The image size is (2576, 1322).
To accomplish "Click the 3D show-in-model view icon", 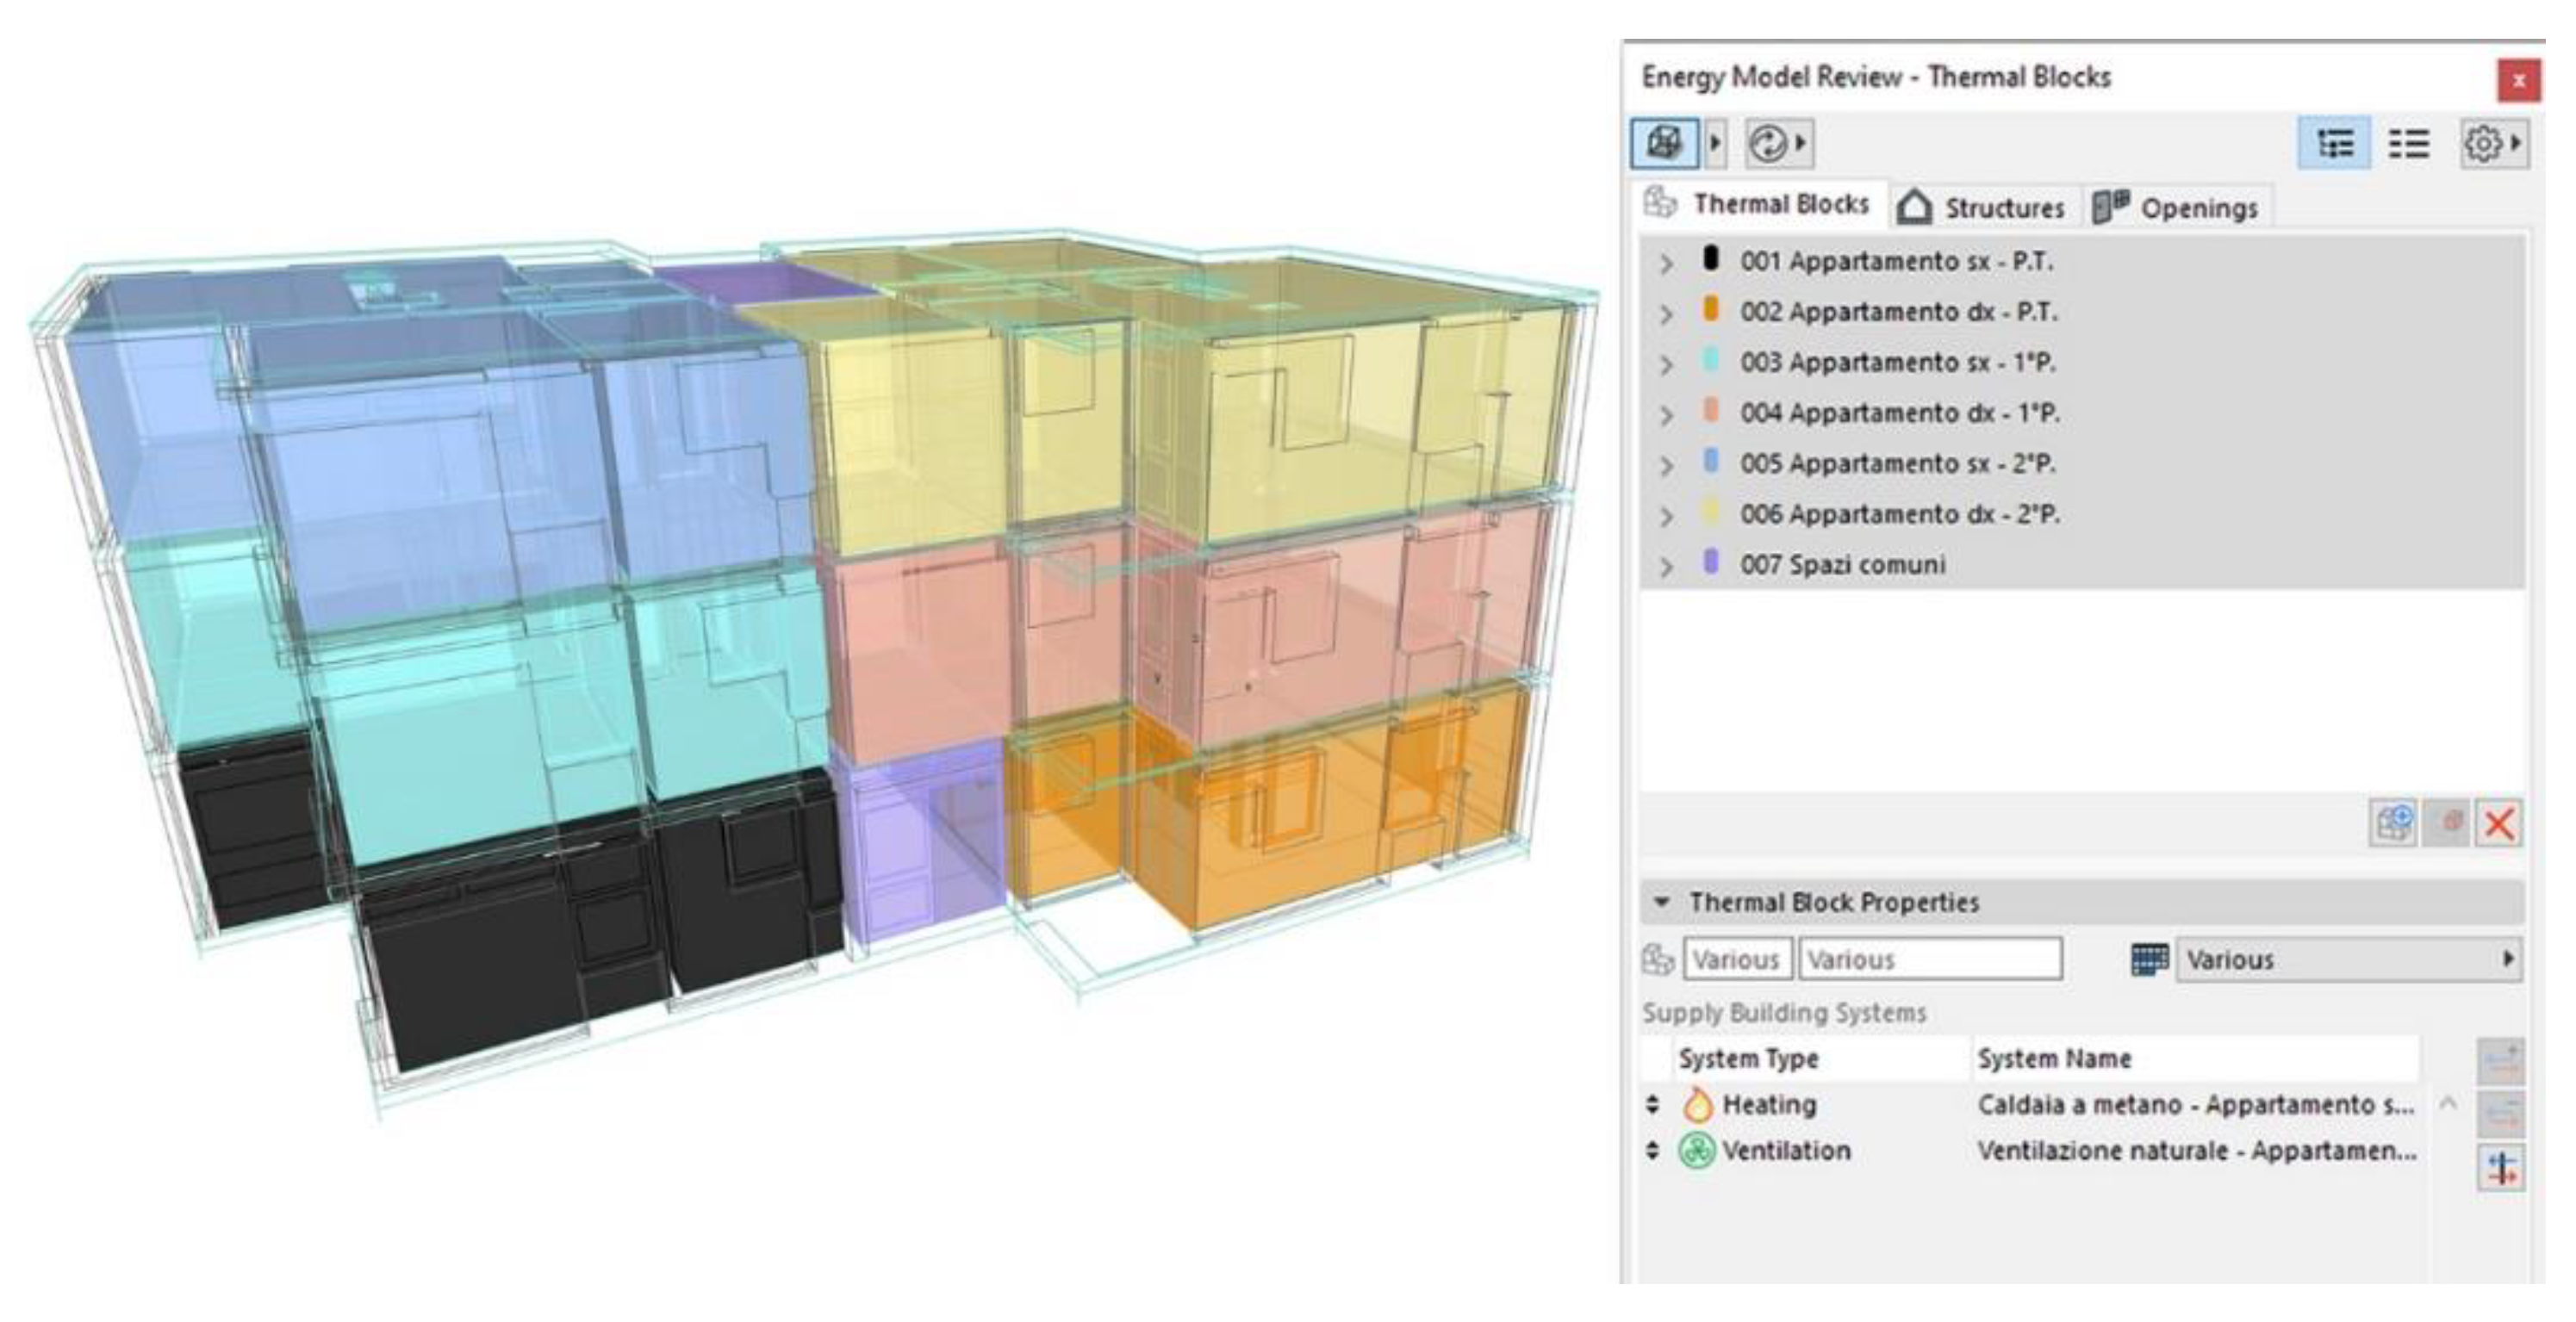I will pyautogui.click(x=1664, y=143).
